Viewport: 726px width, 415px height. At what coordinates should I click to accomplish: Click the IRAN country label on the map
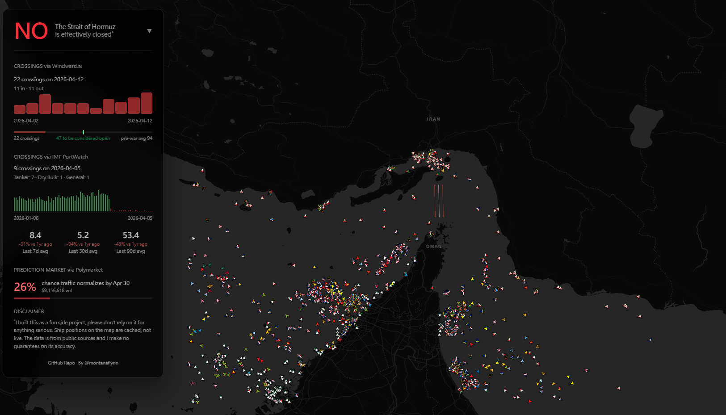click(433, 119)
